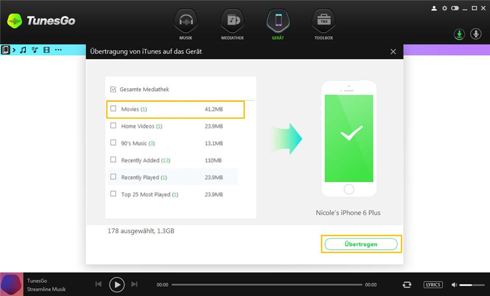Select the device phone icon in toolbar
This screenshot has width=490, height=296.
tap(5, 50)
